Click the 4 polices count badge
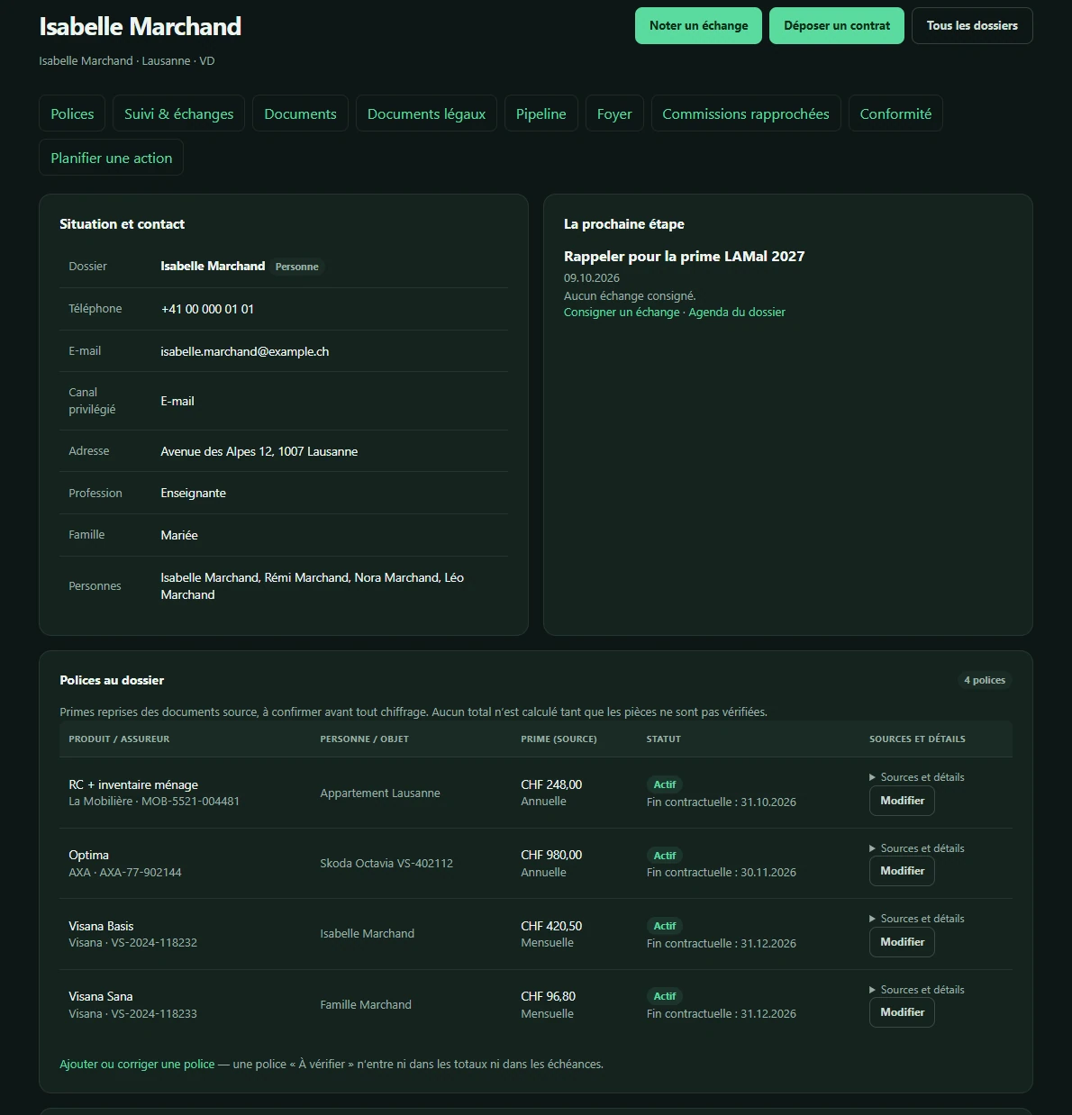 click(985, 680)
